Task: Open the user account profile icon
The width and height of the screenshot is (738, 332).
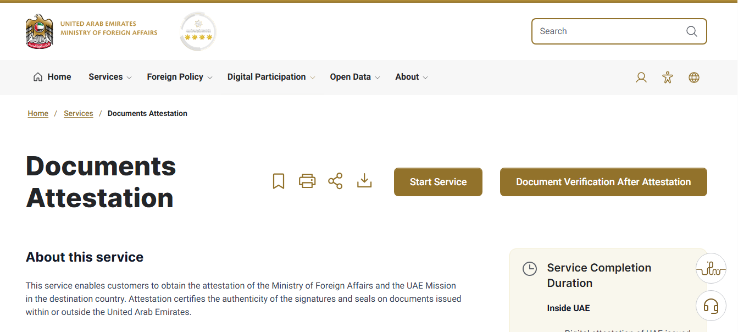Action: [641, 78]
